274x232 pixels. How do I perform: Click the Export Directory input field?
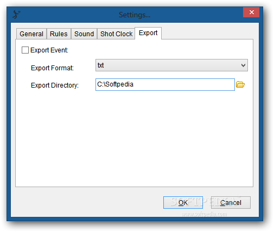(x=165, y=84)
